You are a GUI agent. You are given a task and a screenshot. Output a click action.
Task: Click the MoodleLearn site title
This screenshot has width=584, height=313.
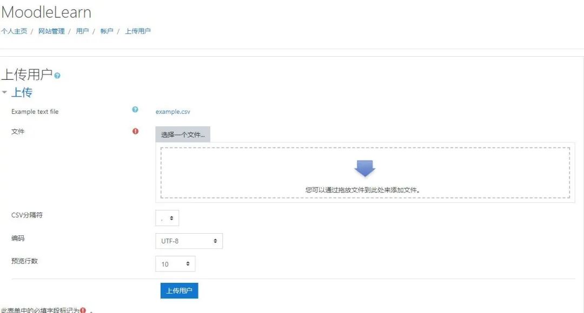(46, 12)
